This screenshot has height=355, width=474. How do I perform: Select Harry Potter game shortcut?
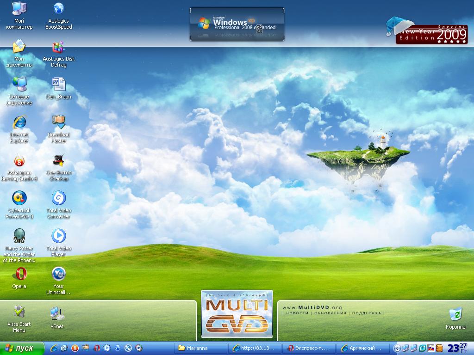pyautogui.click(x=19, y=236)
